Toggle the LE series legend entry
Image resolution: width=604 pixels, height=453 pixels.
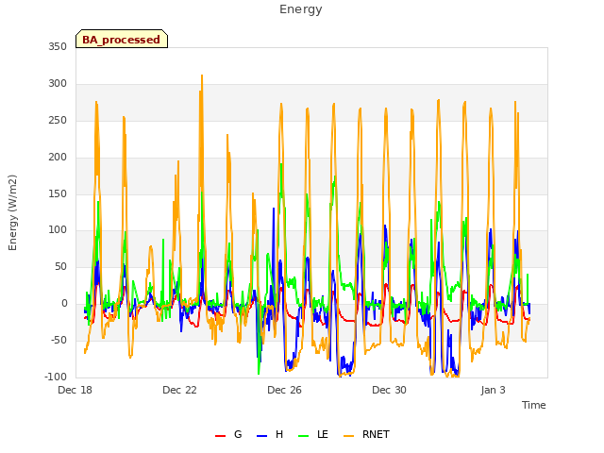click(313, 434)
